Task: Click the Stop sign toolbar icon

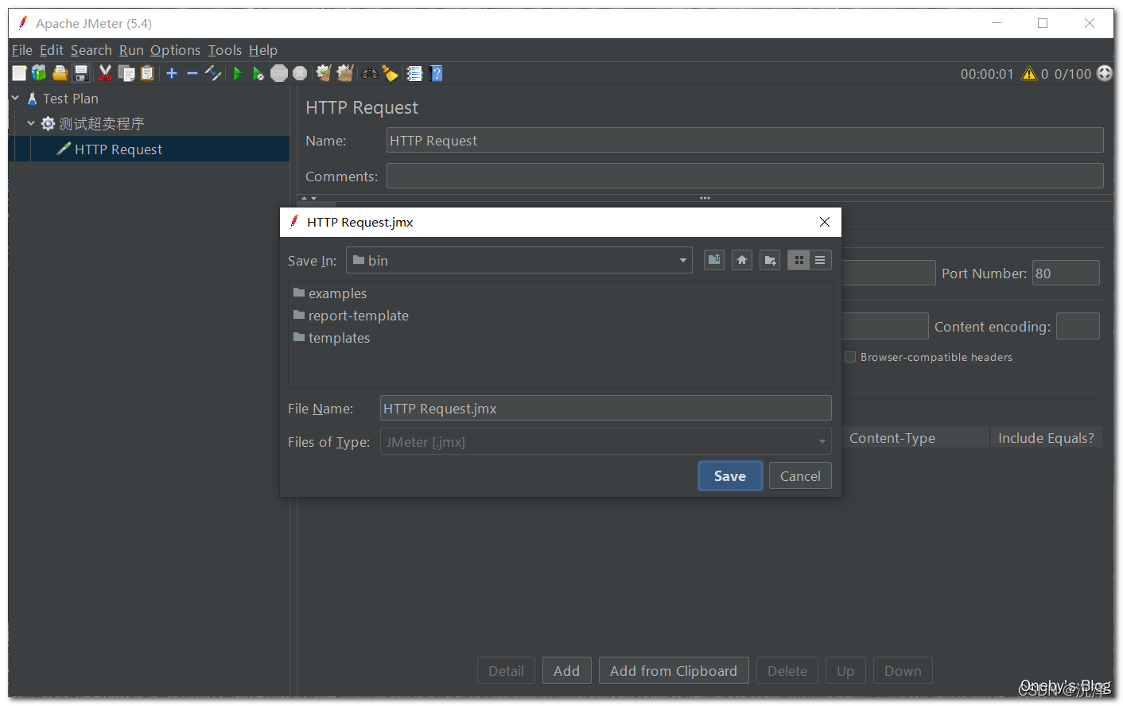Action: point(279,73)
